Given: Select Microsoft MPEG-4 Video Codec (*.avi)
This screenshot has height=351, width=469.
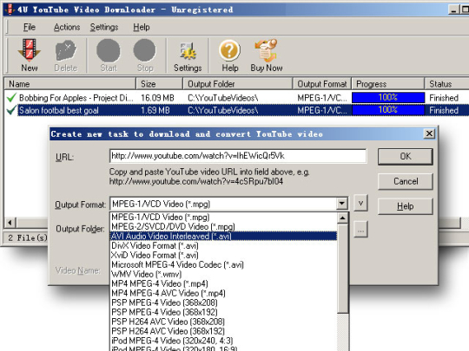Looking at the screenshot, I should pos(223,264).
